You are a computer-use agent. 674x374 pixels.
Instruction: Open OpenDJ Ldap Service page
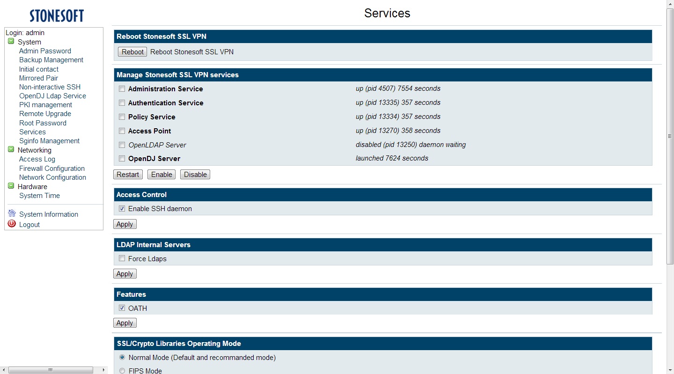click(52, 96)
